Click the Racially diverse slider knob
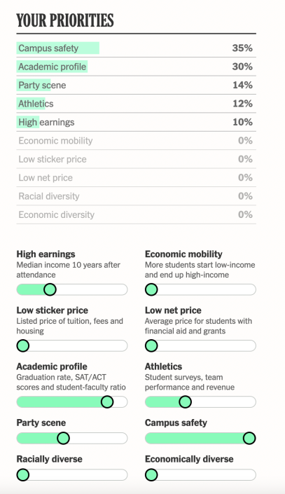The height and width of the screenshot is (494, 285). pyautogui.click(x=22, y=475)
